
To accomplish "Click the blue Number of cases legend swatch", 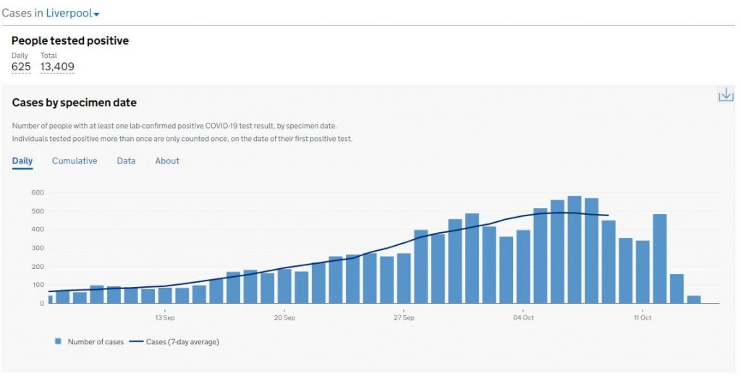I will click(58, 341).
